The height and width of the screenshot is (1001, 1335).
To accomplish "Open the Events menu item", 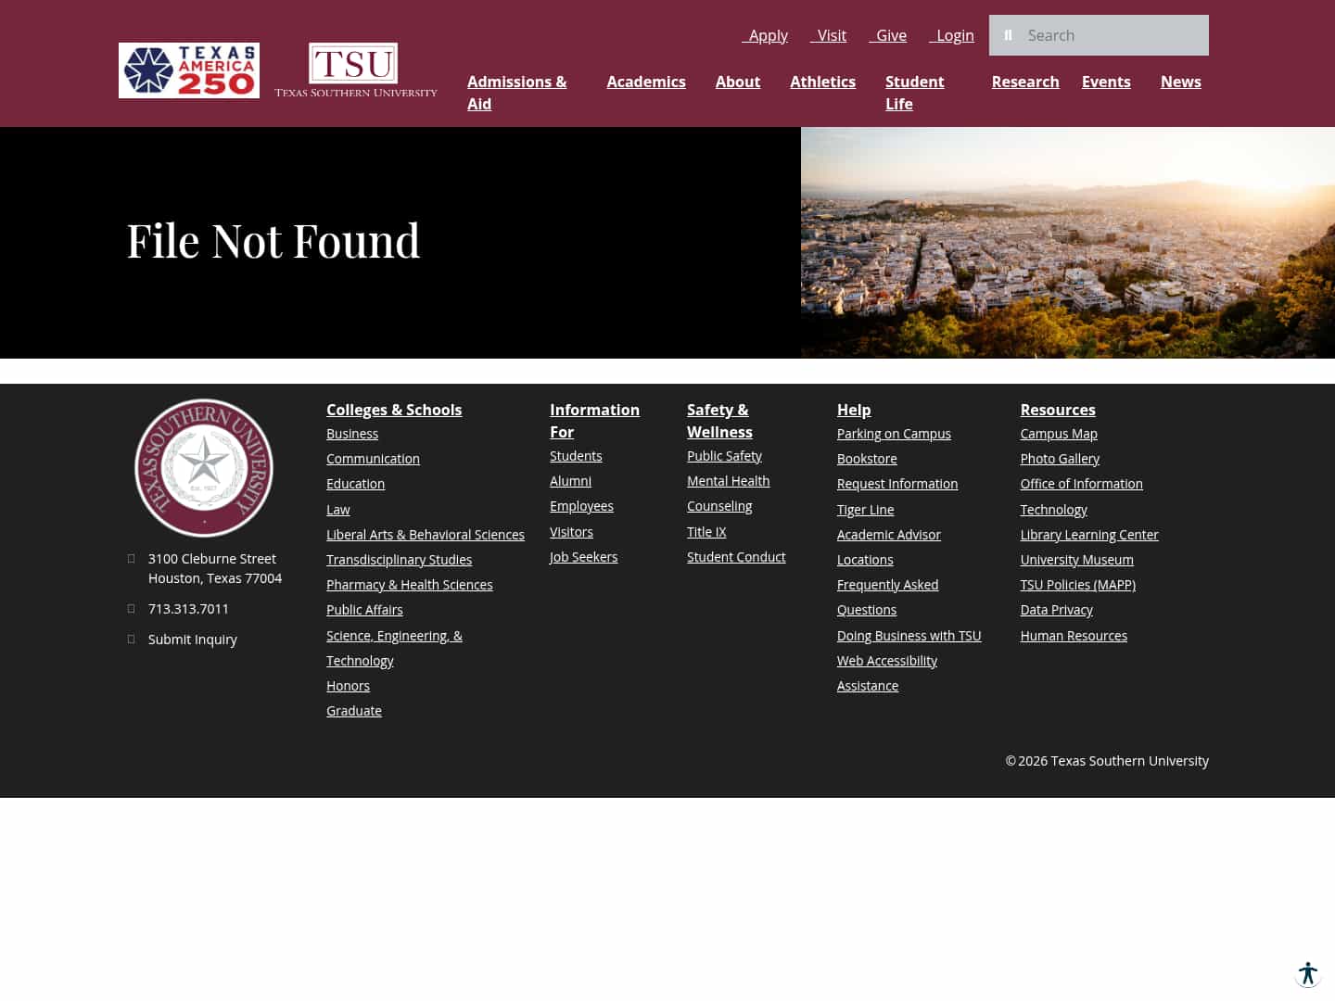I will coord(1106,82).
